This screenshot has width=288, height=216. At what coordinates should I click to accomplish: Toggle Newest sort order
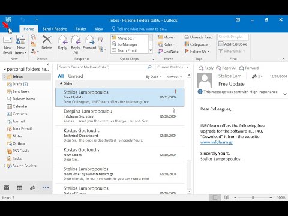point(174,77)
